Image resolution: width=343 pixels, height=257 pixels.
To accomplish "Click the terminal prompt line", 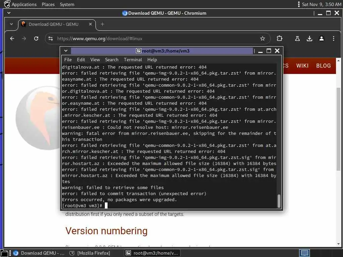I will 169,206.
